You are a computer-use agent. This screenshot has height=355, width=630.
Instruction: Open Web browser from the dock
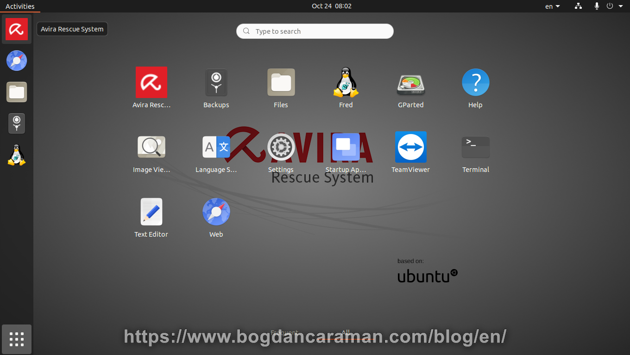[x=17, y=61]
